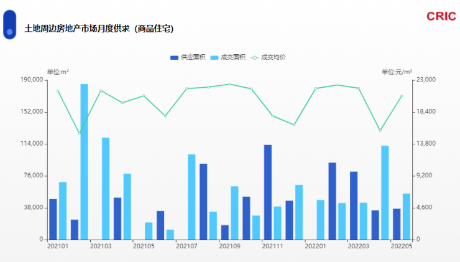Click the 成交均价 line point above 202201
460x262 pixels.
(x=316, y=88)
